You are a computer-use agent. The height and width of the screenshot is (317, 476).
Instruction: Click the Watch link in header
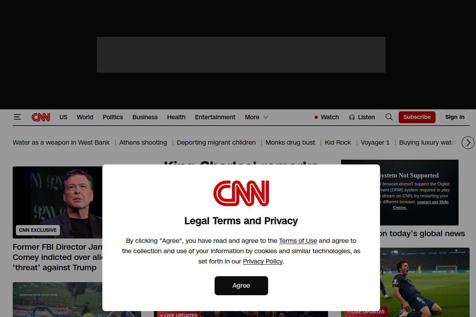(x=330, y=117)
